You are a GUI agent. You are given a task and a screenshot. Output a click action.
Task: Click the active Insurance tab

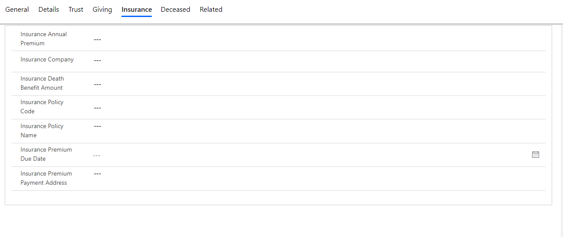click(137, 10)
